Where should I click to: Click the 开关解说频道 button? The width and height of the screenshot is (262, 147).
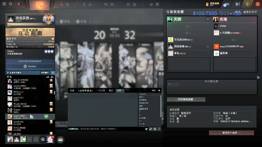[186, 99]
